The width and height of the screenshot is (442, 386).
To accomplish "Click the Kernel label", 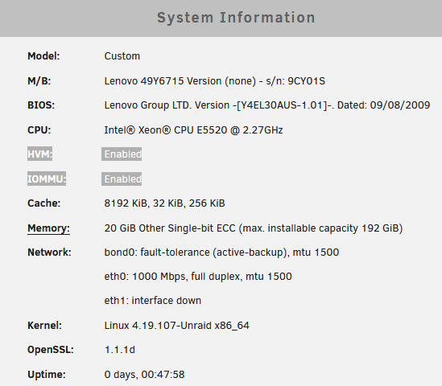I will [44, 326].
